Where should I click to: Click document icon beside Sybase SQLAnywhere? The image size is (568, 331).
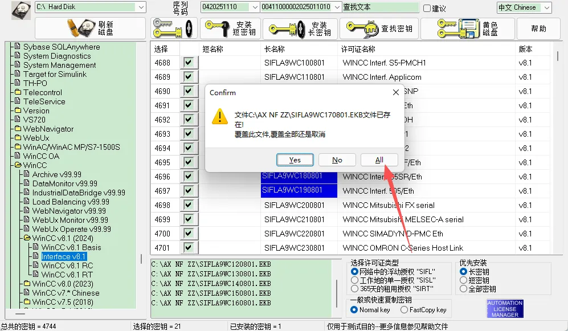[x=18, y=47]
